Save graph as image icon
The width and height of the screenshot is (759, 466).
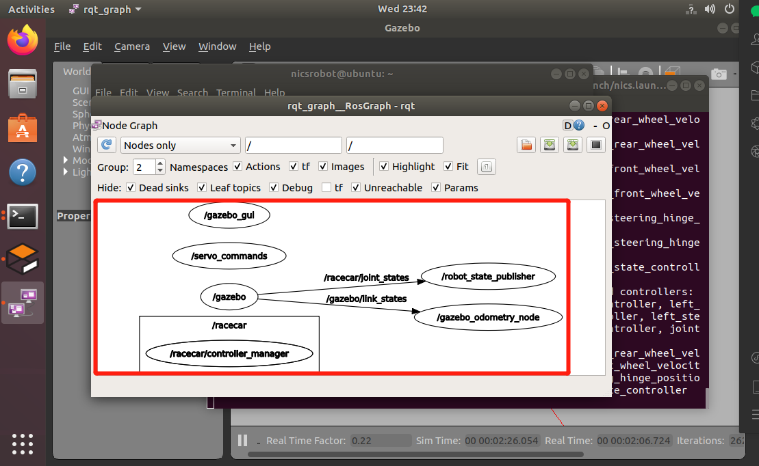point(596,145)
